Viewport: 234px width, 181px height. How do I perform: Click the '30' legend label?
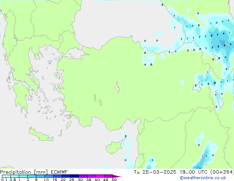coord(80,180)
